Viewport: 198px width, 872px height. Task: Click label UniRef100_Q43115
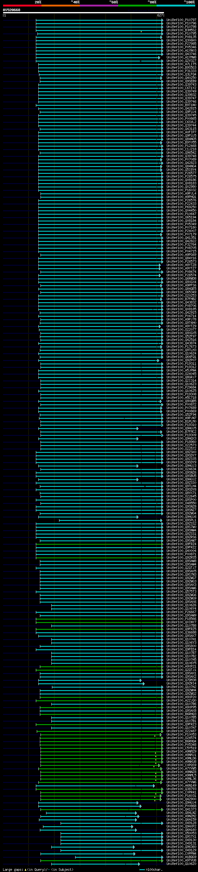coord(181,129)
